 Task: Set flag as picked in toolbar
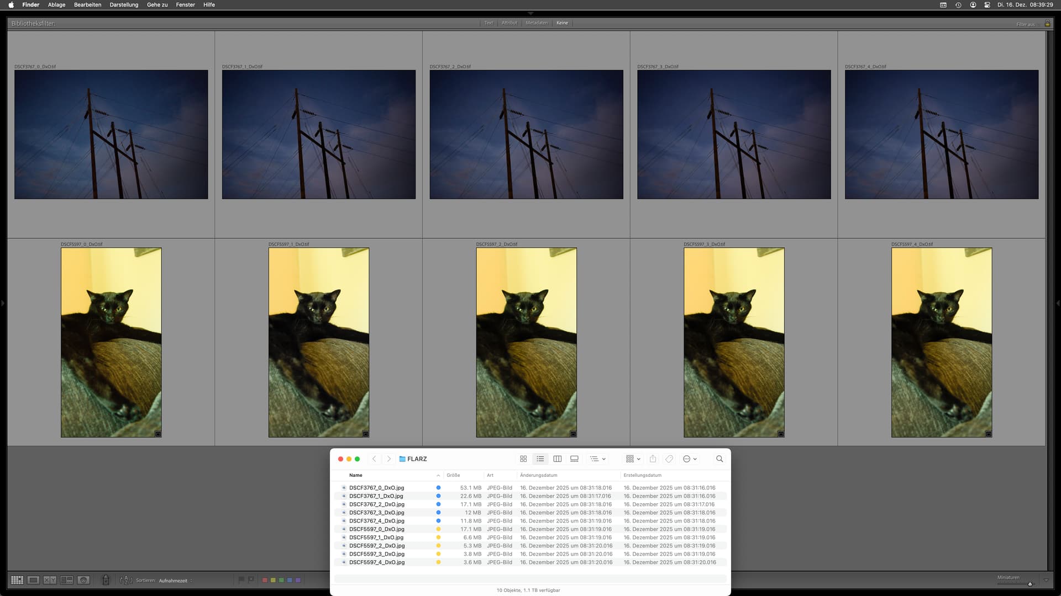click(x=241, y=580)
